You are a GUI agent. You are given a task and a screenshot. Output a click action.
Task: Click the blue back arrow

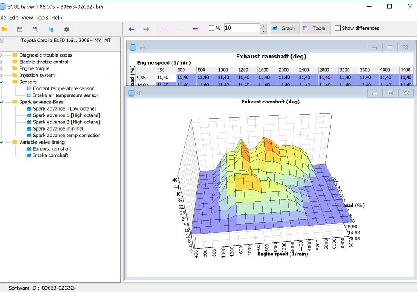131,29
